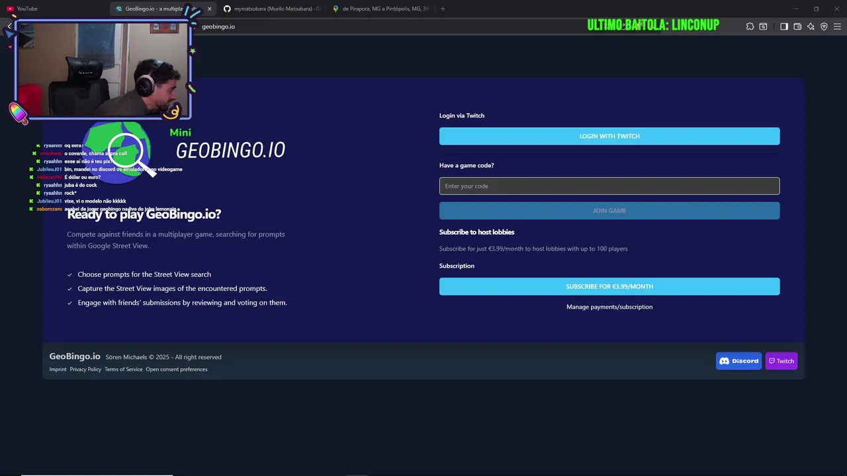Click the GeoBingo.io footer logo text
This screenshot has width=847, height=476.
coord(75,356)
